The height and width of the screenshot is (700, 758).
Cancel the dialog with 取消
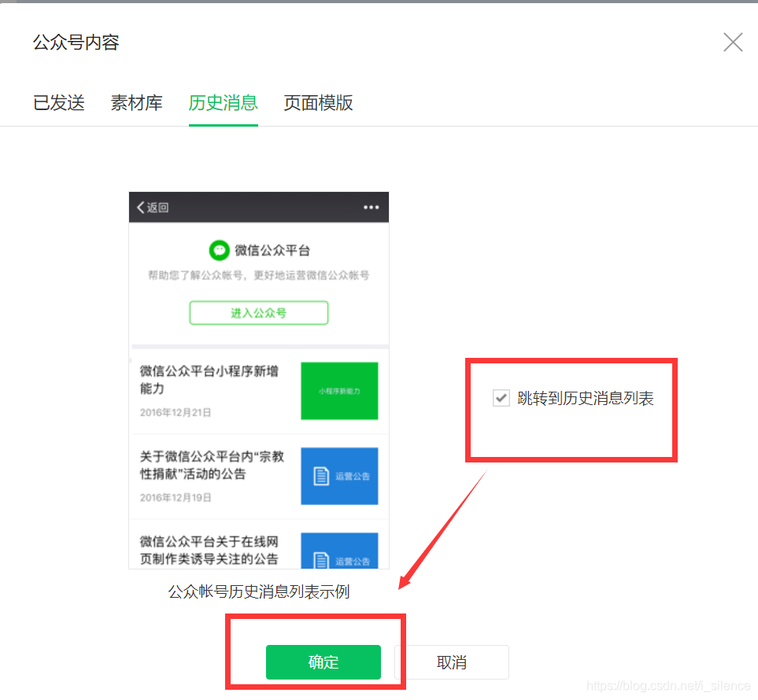click(x=452, y=661)
